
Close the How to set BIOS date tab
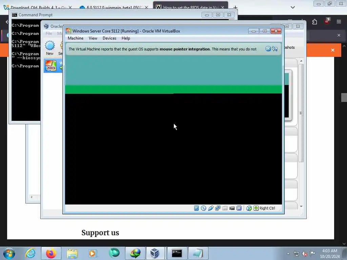coord(223,7)
